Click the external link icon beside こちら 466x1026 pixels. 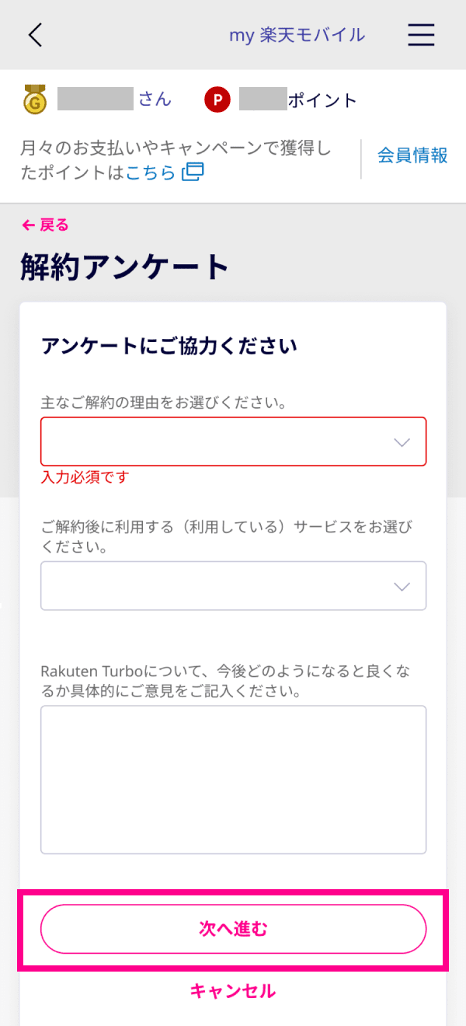click(x=192, y=172)
